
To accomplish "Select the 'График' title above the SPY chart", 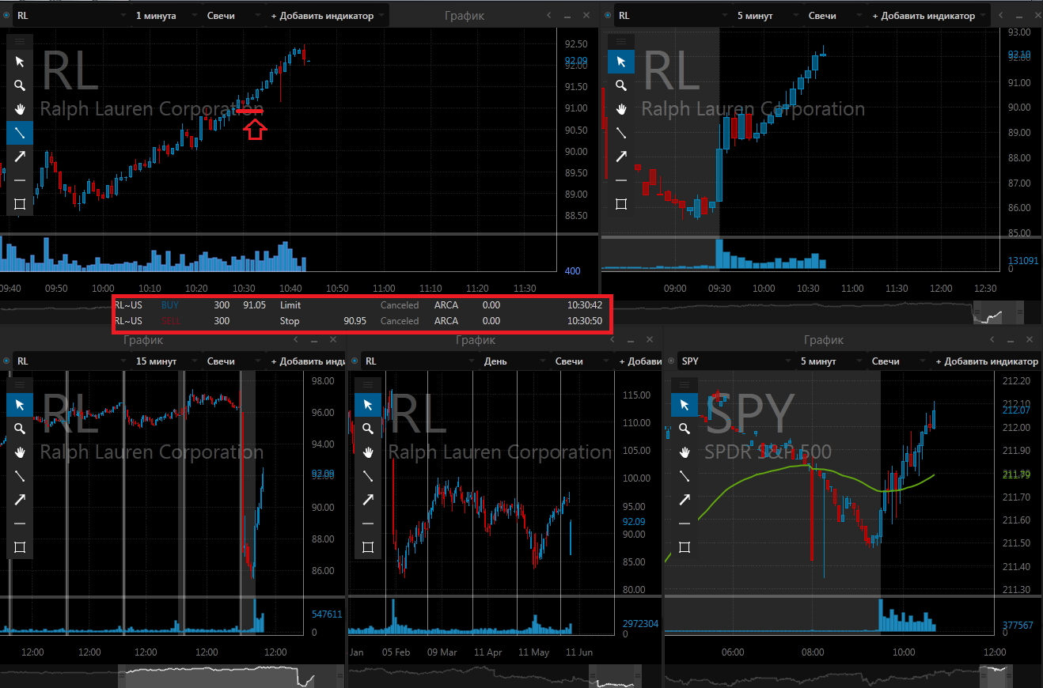I will tap(824, 340).
